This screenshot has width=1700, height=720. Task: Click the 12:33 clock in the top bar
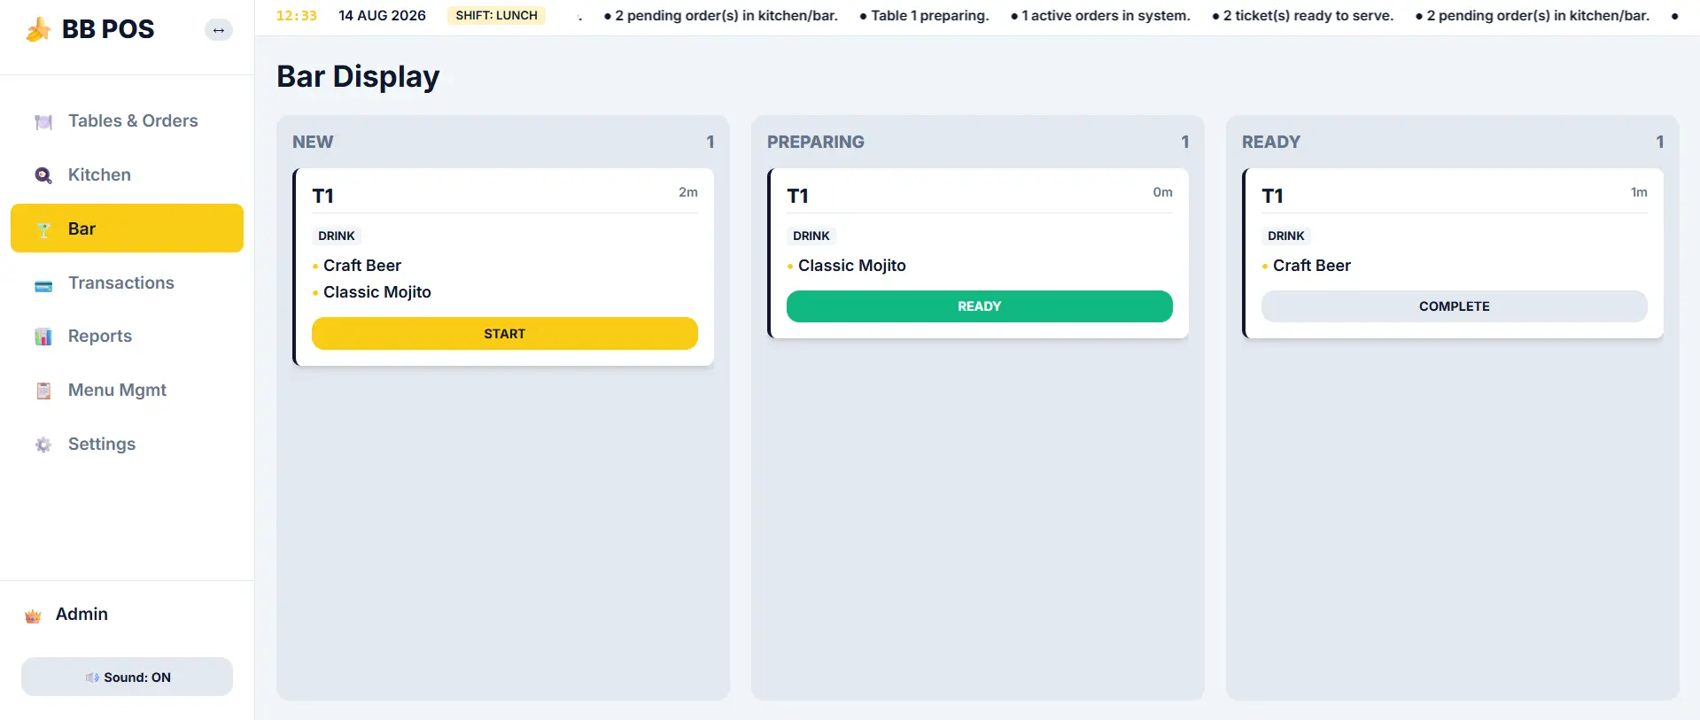pyautogui.click(x=297, y=15)
